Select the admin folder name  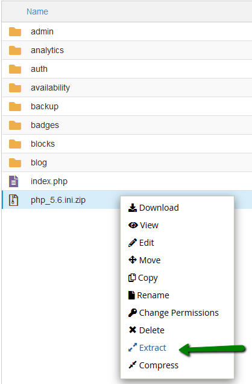(42, 31)
